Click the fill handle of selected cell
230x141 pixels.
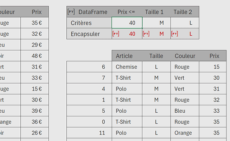[x=142, y=28]
